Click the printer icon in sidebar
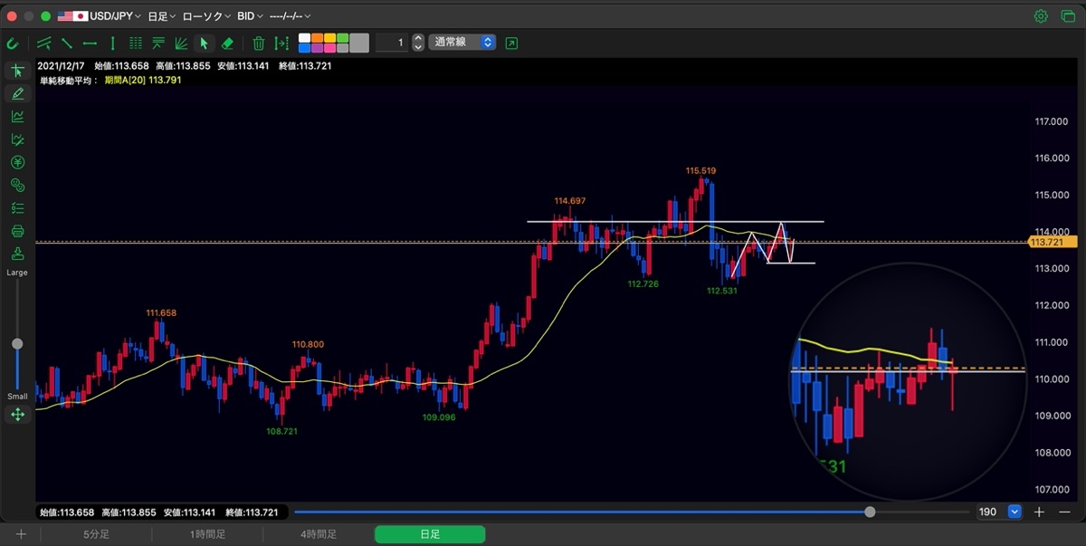 coord(17,231)
